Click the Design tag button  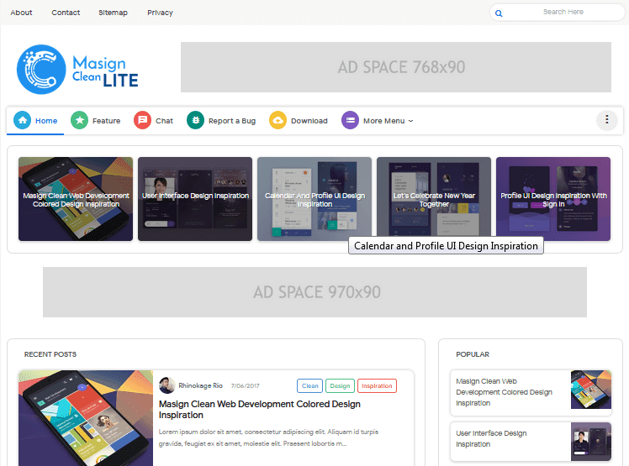click(x=340, y=386)
